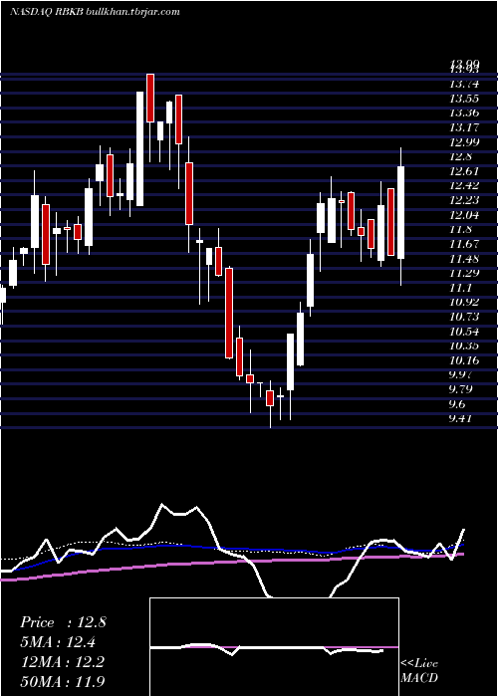Select the 10.92 price axis label
Viewport: 498px width, 697px height.
tap(464, 303)
